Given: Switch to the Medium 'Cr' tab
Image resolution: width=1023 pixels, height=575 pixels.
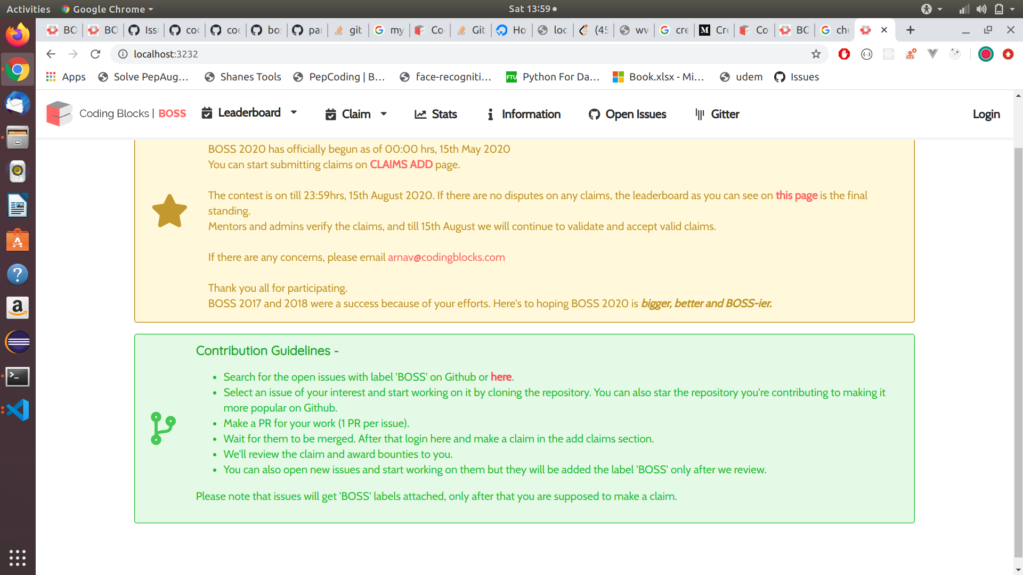Looking at the screenshot, I should 714,30.
